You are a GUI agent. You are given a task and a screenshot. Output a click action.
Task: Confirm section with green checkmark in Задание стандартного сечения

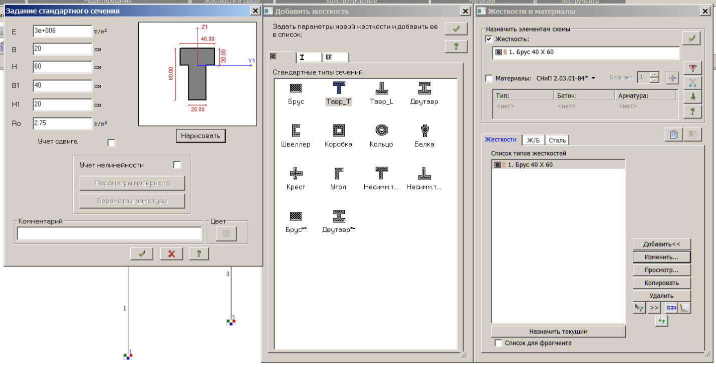tap(142, 253)
